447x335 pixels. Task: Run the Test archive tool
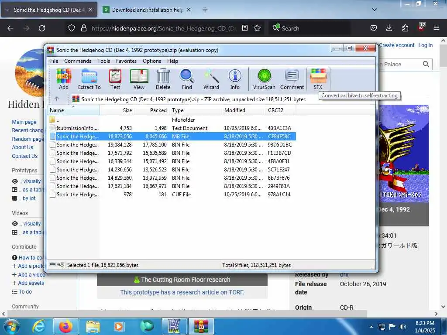click(115, 79)
